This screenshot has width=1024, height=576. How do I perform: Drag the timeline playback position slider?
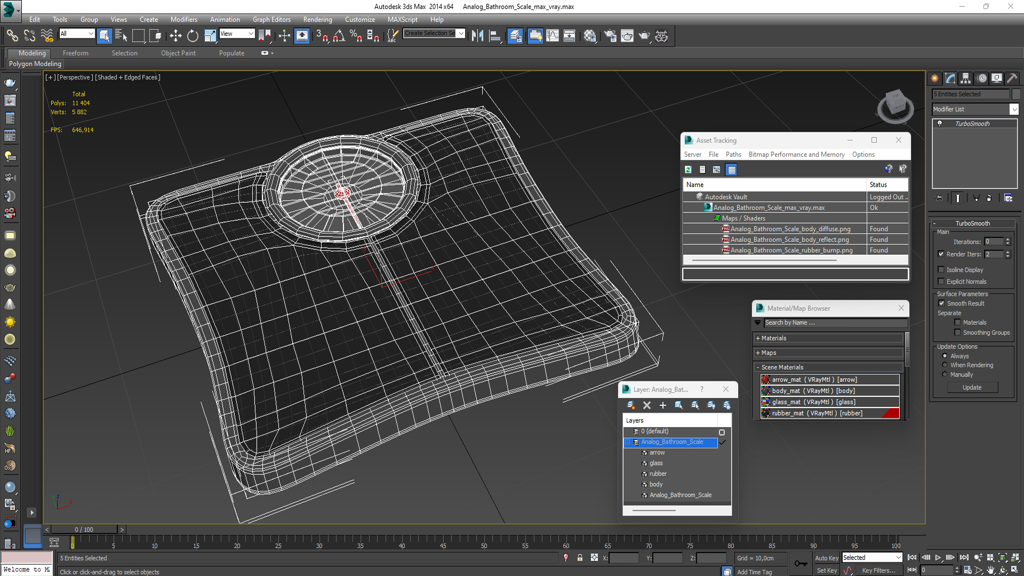click(85, 530)
